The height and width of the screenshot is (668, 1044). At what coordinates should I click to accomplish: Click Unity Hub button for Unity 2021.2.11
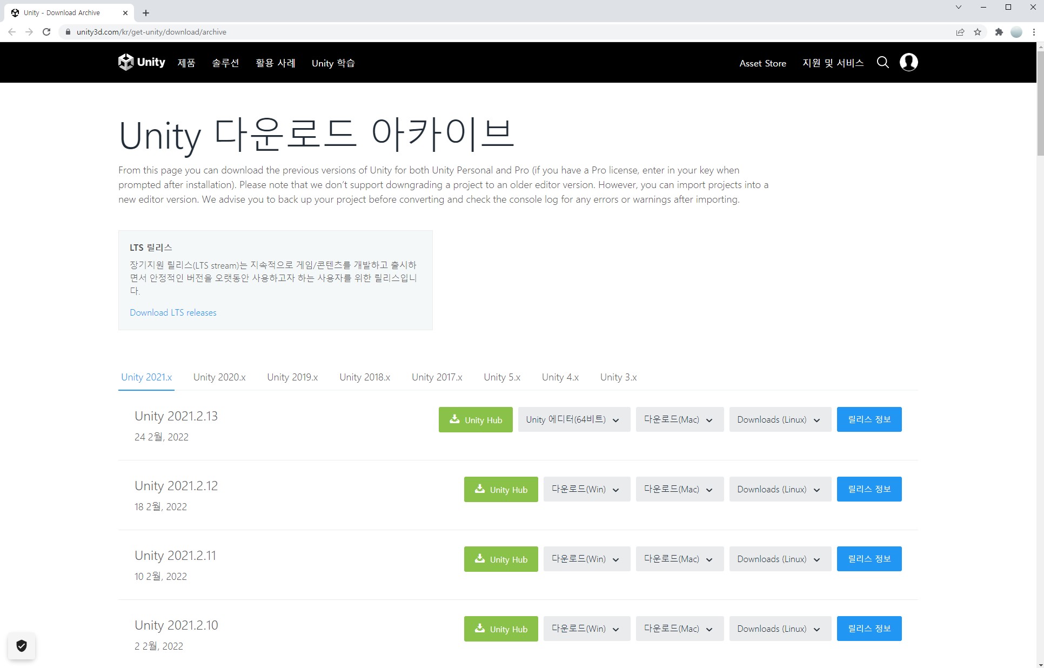click(501, 559)
